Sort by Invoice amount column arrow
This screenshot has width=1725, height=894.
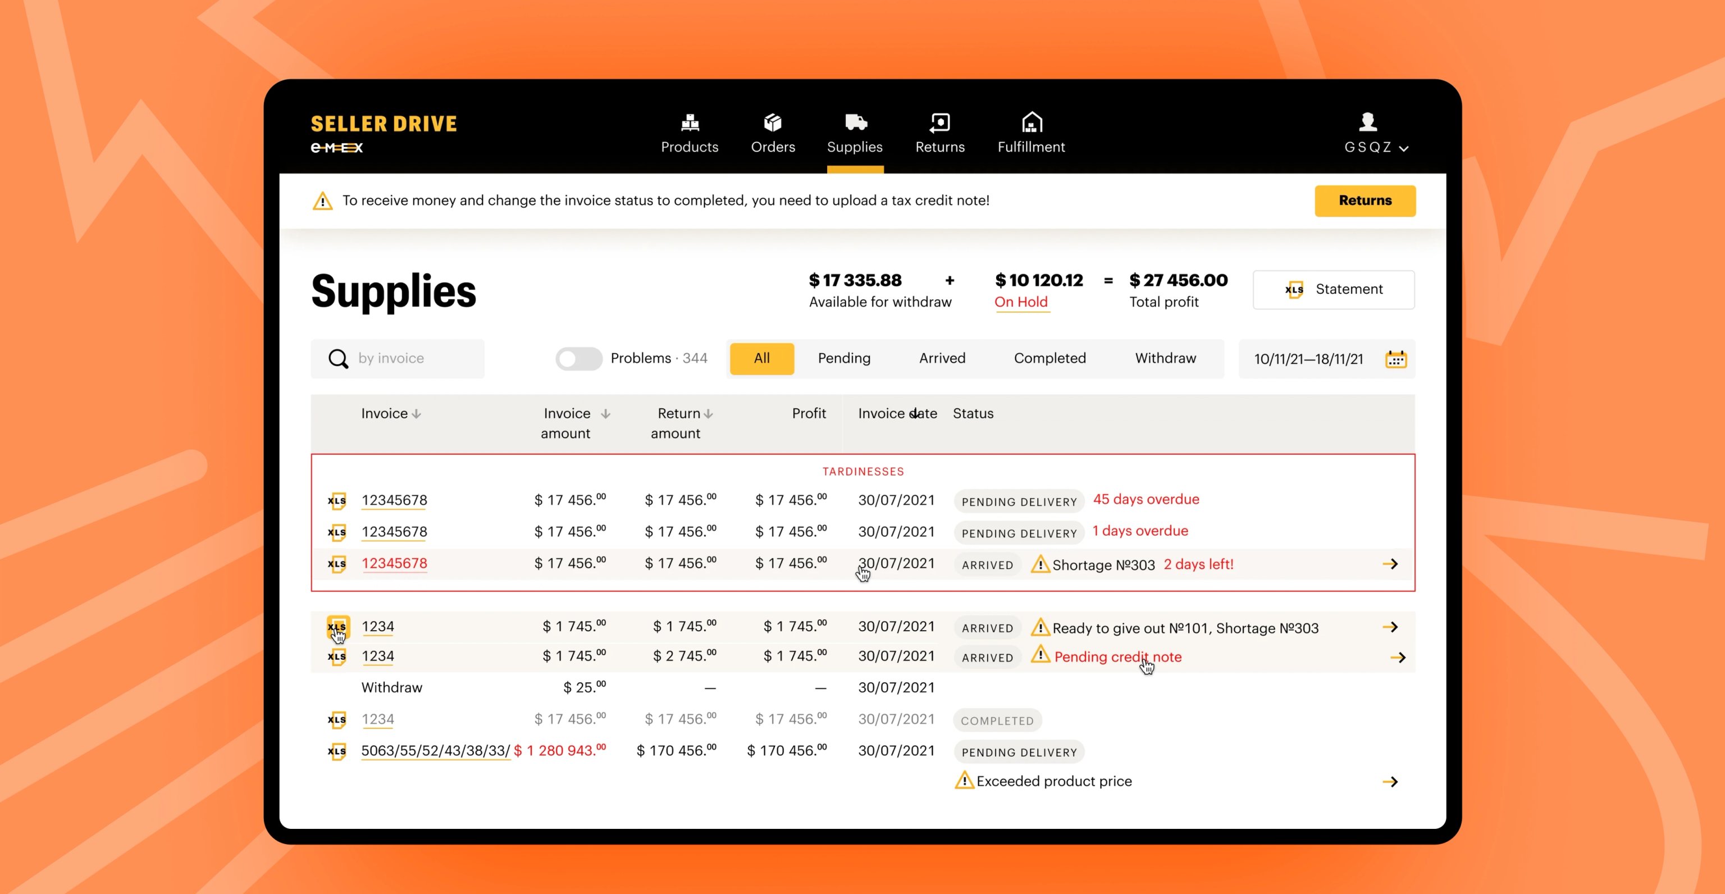605,414
